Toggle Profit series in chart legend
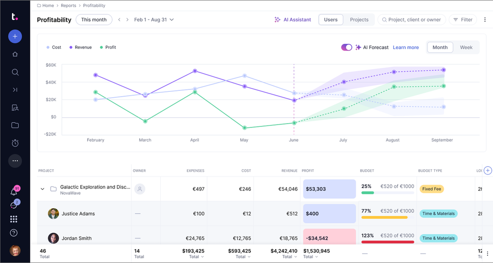The height and width of the screenshot is (263, 493). [x=108, y=47]
